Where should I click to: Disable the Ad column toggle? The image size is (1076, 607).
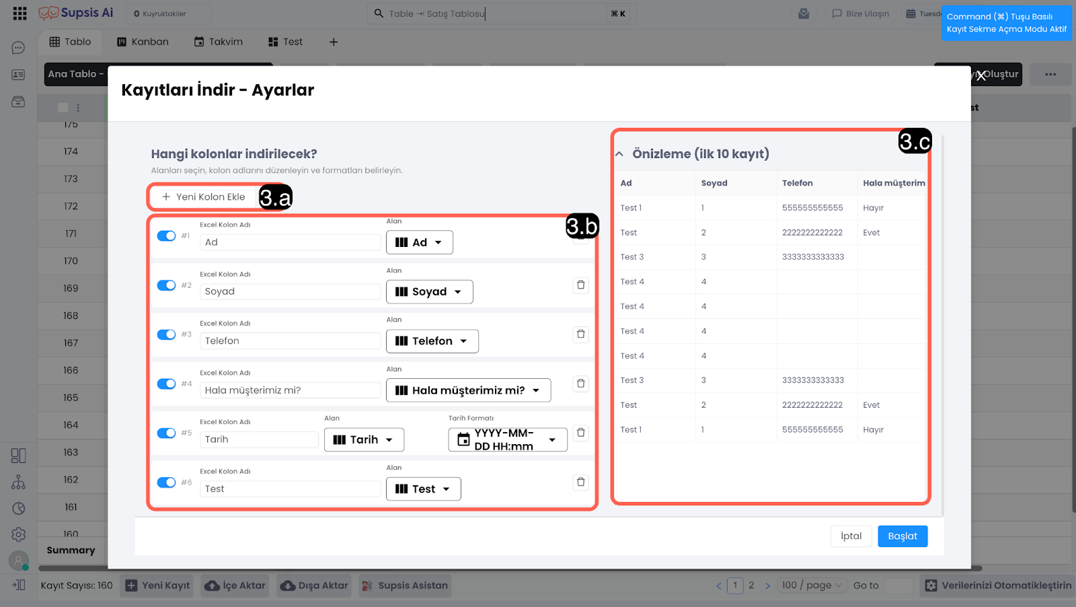pos(166,236)
